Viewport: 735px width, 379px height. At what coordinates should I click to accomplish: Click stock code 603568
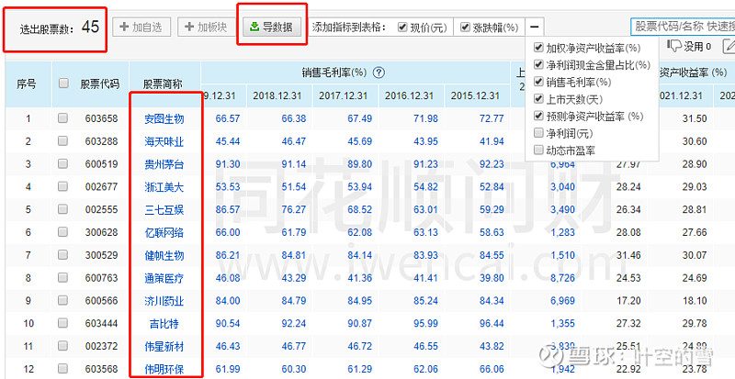[x=101, y=369]
